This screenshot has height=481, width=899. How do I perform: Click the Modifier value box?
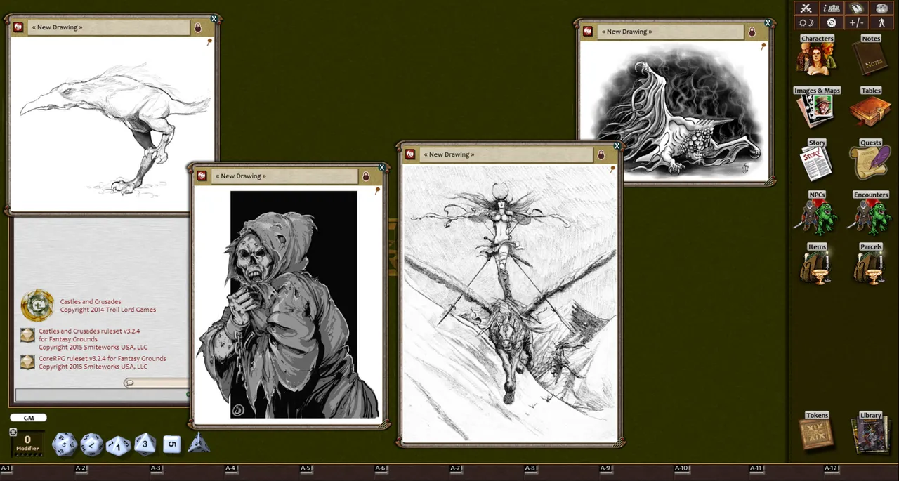coord(27,443)
